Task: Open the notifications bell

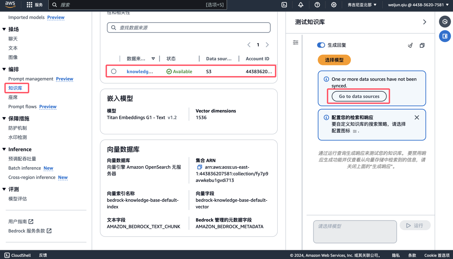Action: pos(301,5)
